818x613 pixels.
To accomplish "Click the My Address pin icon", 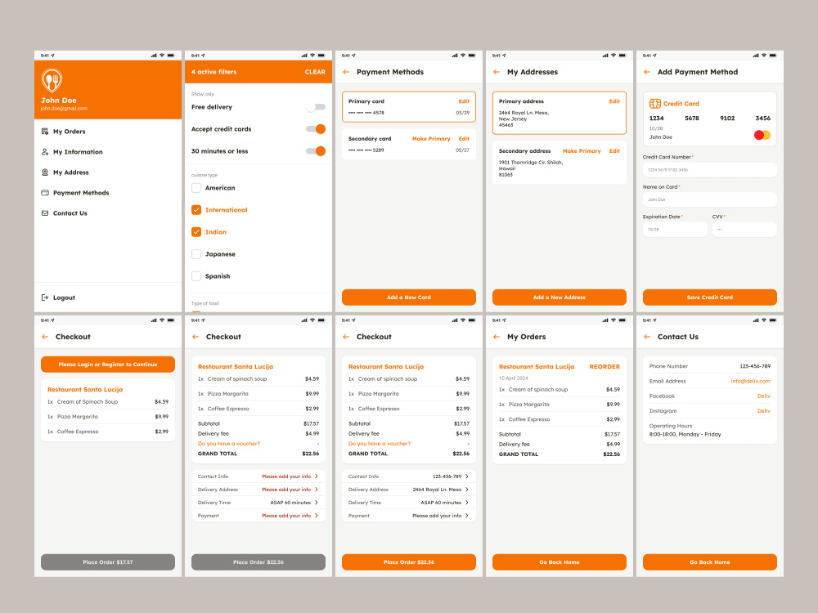I will coord(45,172).
